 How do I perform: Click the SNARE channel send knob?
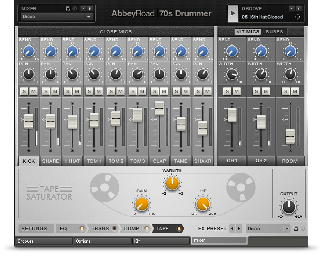point(50,51)
